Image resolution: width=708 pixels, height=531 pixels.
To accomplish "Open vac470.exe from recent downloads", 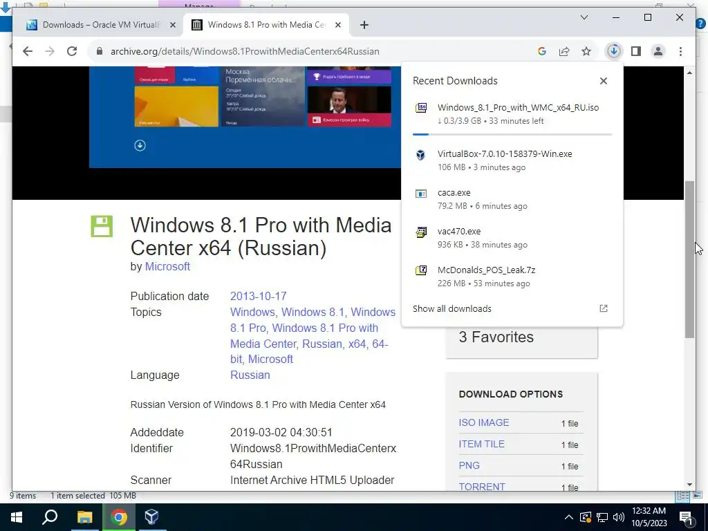I will [512, 238].
